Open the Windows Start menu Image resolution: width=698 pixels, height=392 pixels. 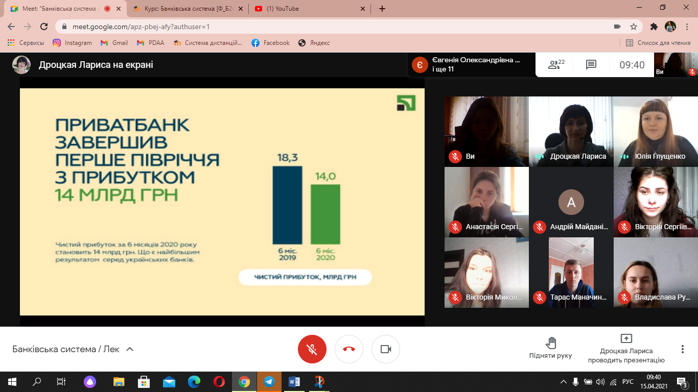(x=12, y=382)
